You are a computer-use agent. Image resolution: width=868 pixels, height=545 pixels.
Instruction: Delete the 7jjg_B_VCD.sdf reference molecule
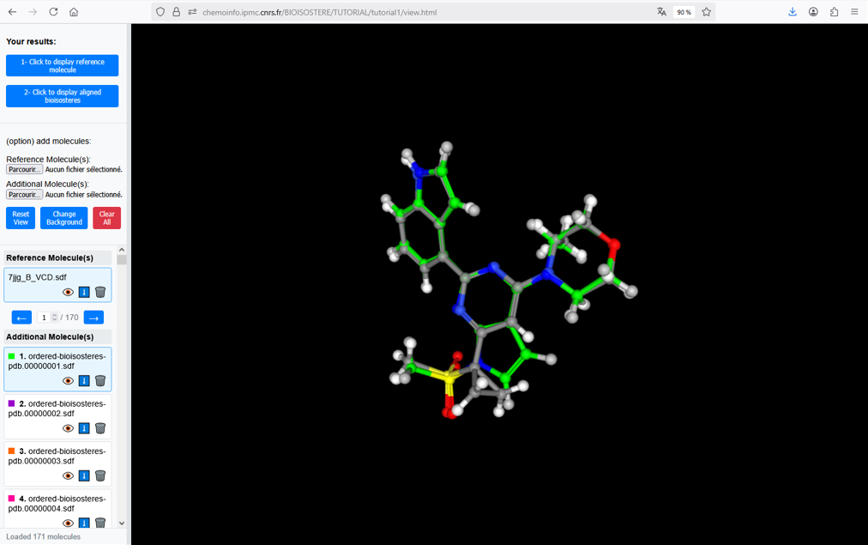tap(100, 293)
